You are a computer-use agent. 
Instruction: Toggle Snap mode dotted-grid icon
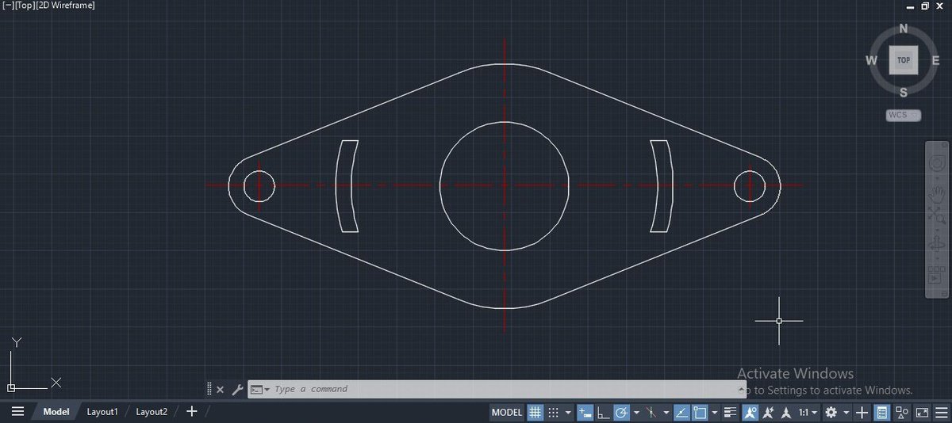(554, 412)
